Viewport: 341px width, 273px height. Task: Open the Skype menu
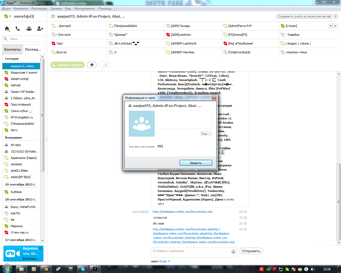tap(6, 9)
